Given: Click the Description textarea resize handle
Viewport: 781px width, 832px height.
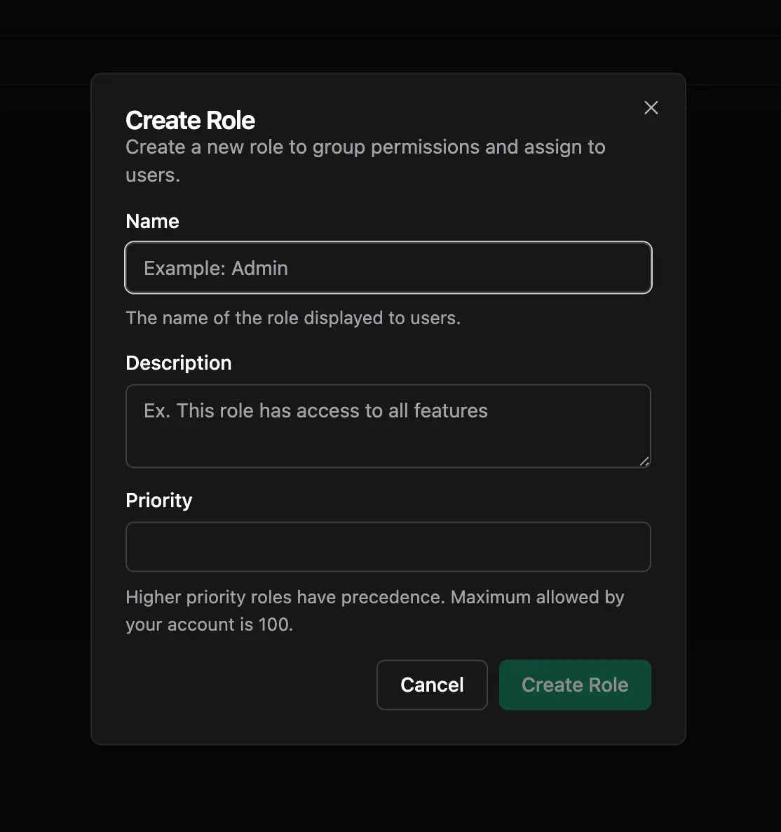Looking at the screenshot, I should tap(644, 461).
